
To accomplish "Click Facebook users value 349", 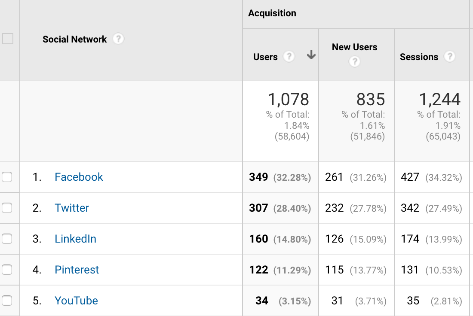I will [x=258, y=177].
